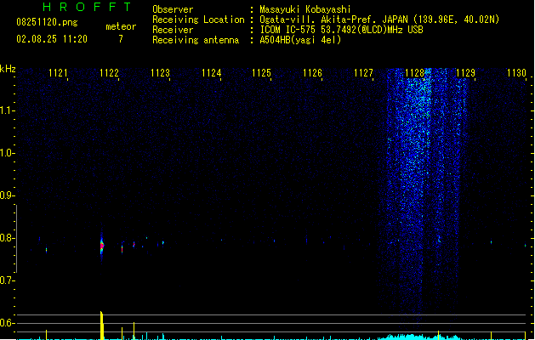This screenshot has height=340, width=535.
Task: Click the 1126 time axis marker
Action: 312,73
